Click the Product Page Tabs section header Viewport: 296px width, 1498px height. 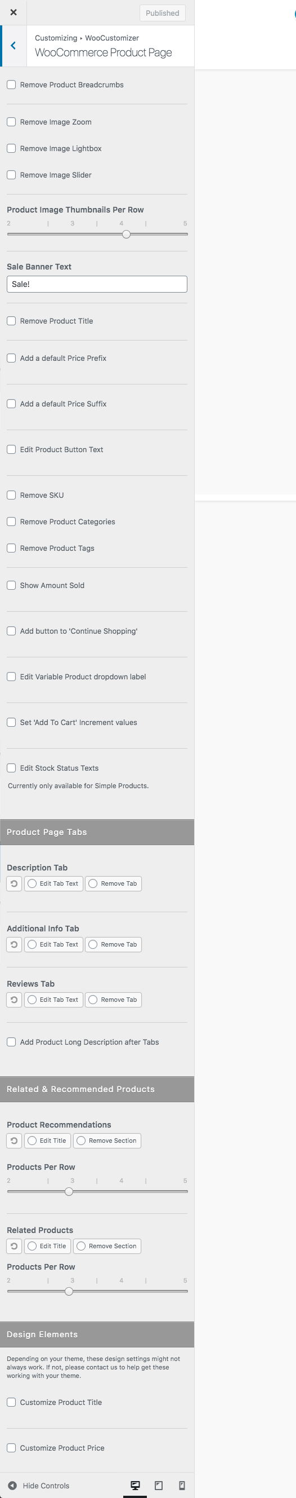(x=97, y=832)
